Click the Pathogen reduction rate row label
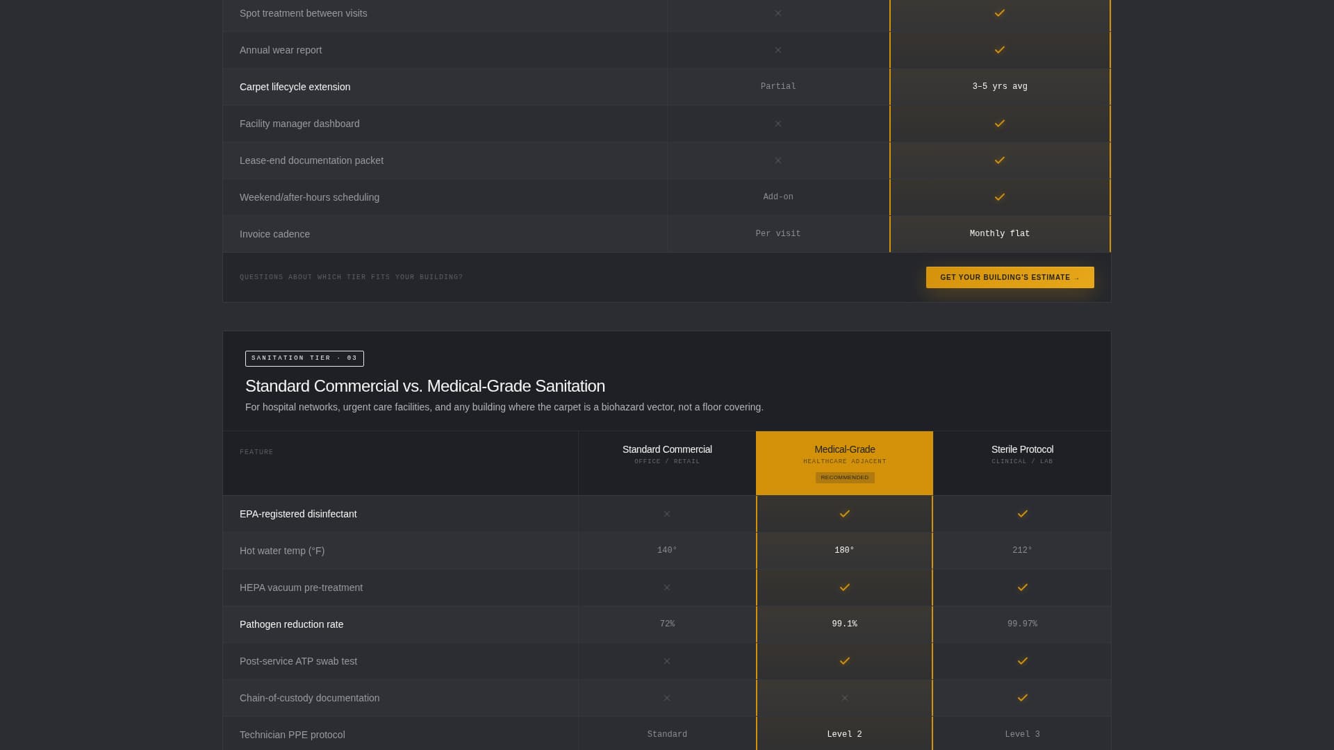The height and width of the screenshot is (750, 1334). pos(291,624)
